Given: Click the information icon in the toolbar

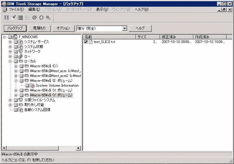Looking at the screenshot, I should [6, 18].
